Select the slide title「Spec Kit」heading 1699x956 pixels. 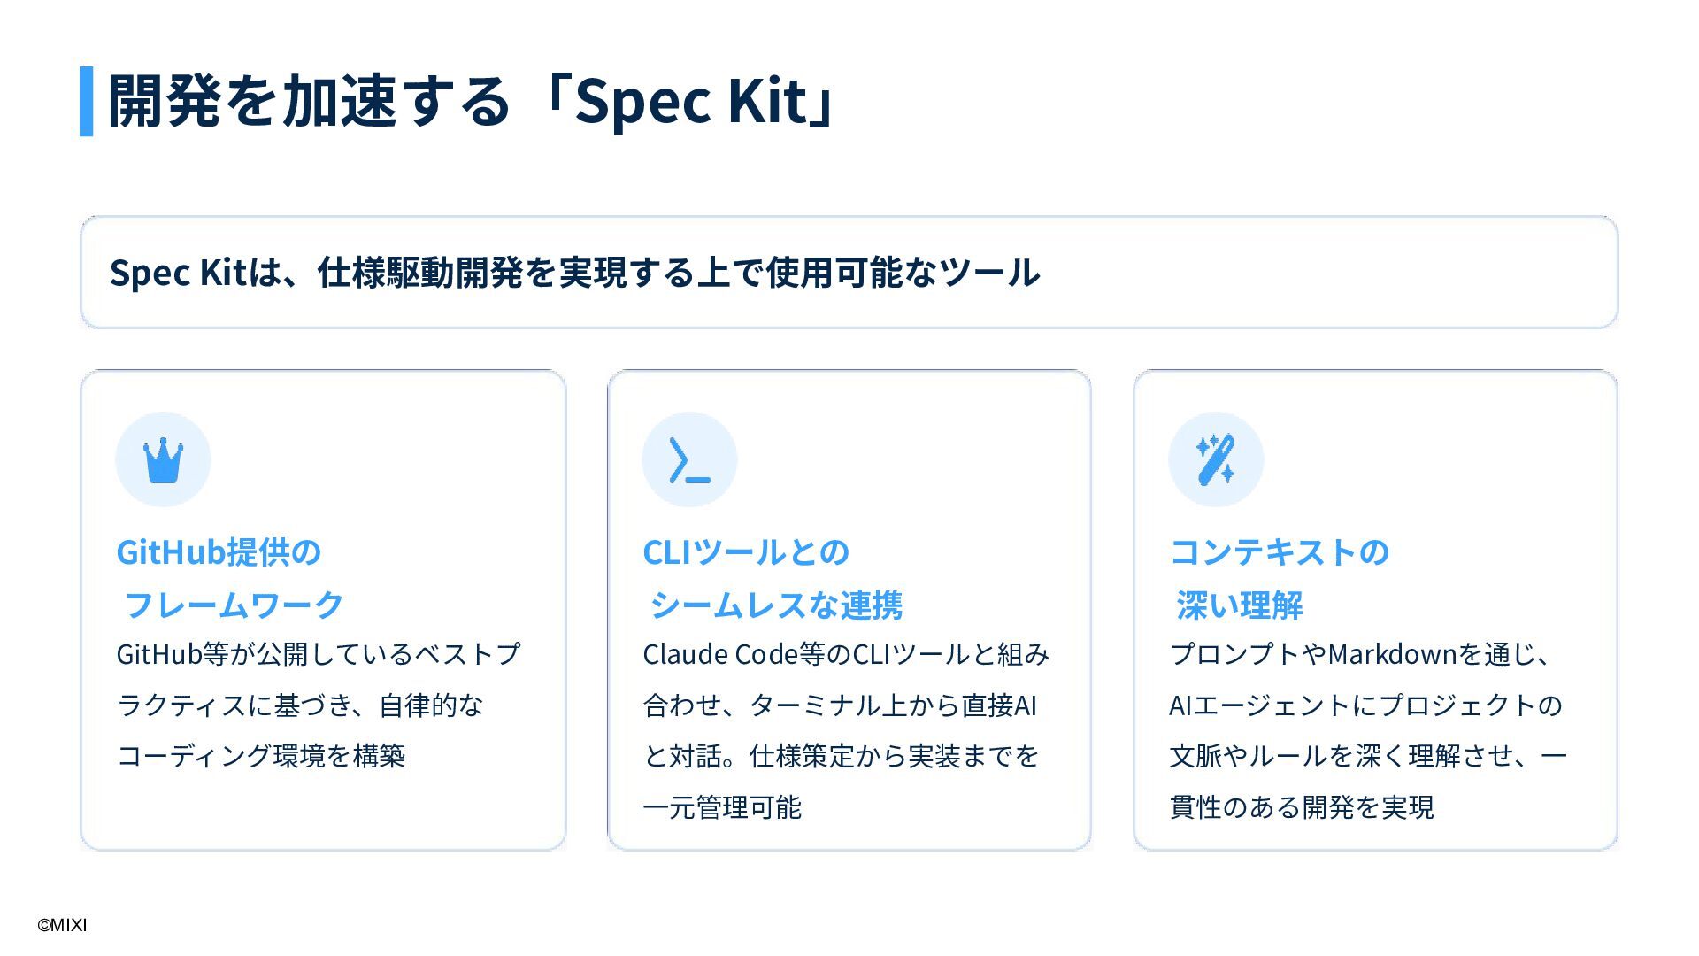pos(473,101)
